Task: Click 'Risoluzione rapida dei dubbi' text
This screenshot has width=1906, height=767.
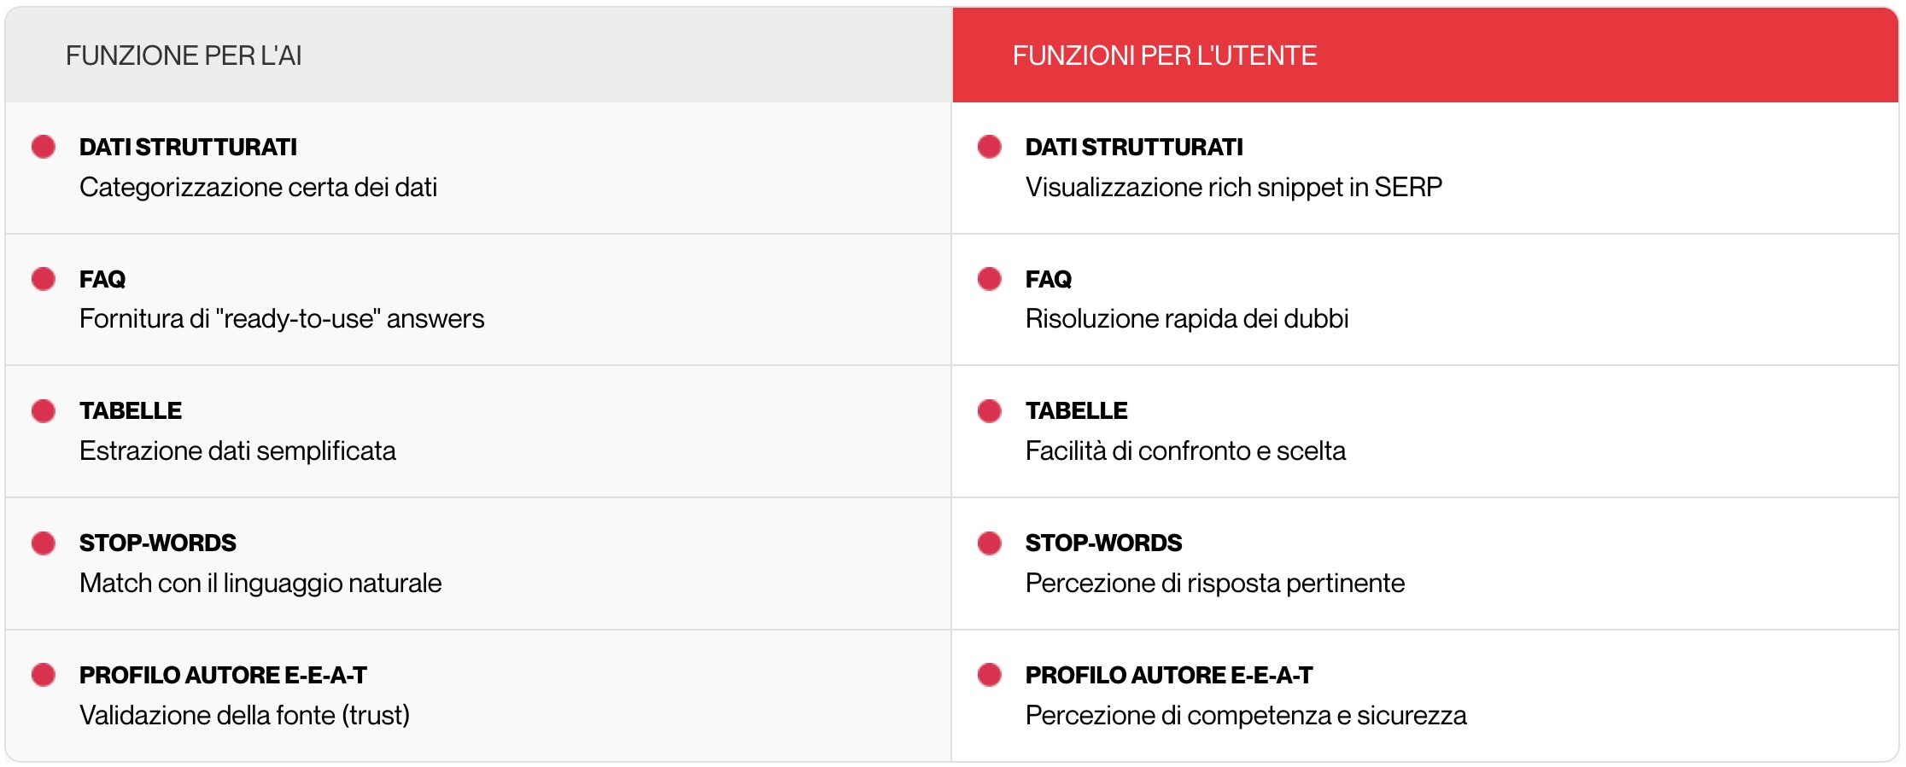Action: (x=1187, y=319)
